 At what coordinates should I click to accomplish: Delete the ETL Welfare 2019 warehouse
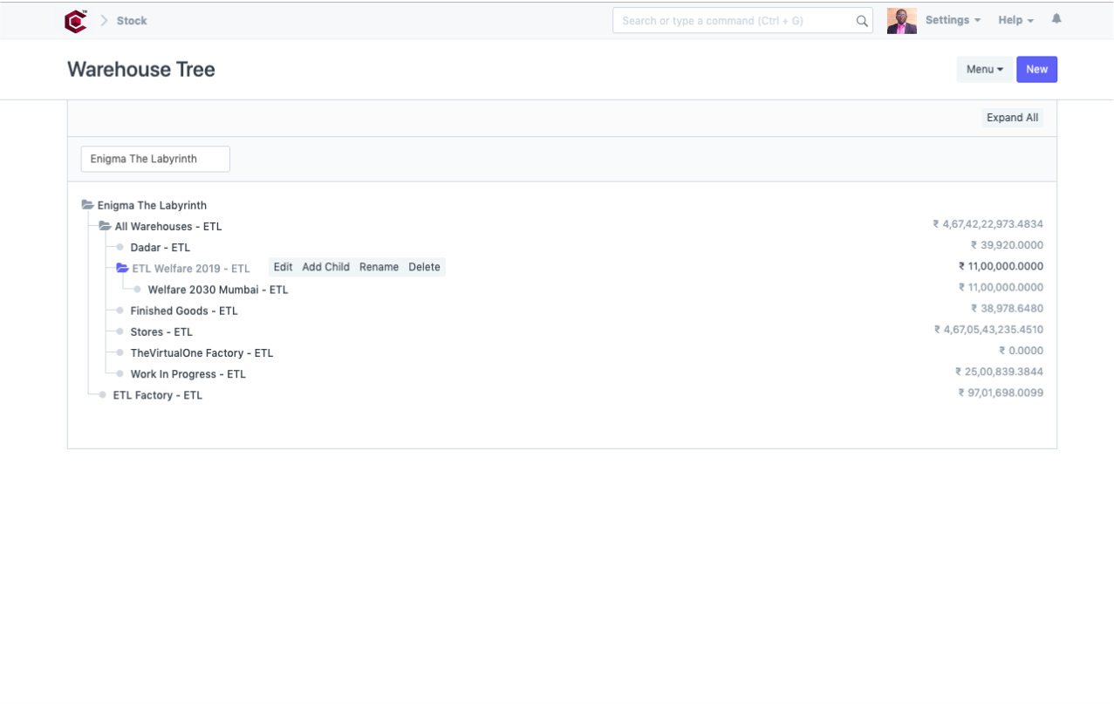(x=424, y=267)
